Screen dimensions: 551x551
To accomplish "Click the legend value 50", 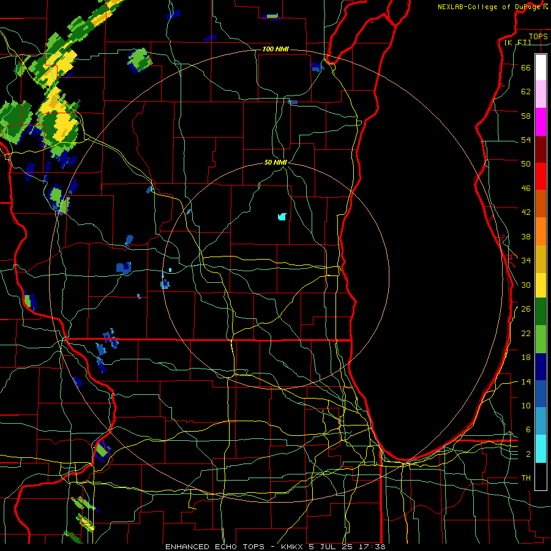I will click(x=526, y=163).
